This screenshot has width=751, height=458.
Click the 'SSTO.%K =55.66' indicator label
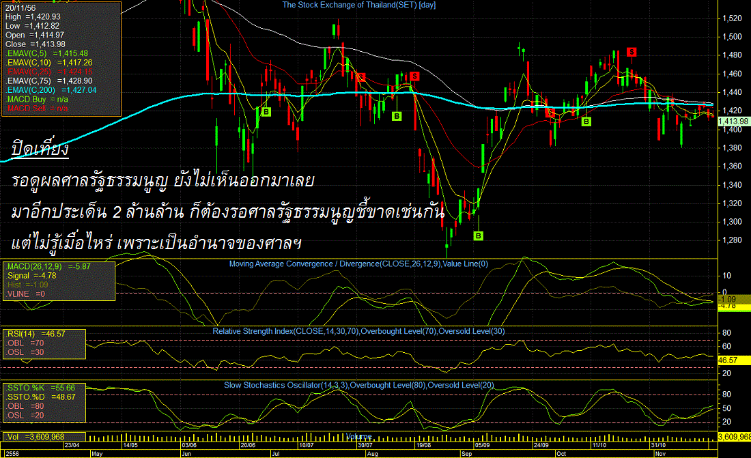[41, 388]
